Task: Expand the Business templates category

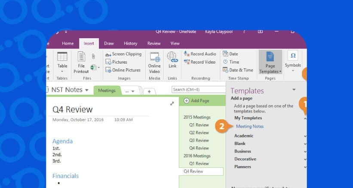Action: pyautogui.click(x=243, y=151)
